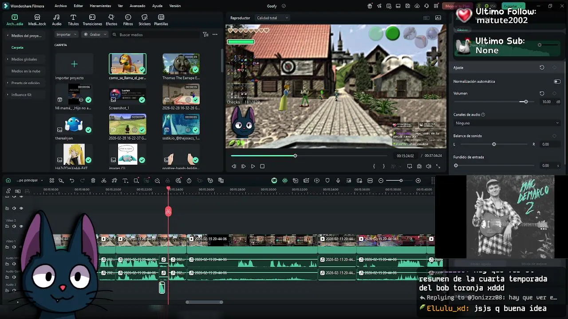Click the red playhead scissors marker

coord(168,211)
